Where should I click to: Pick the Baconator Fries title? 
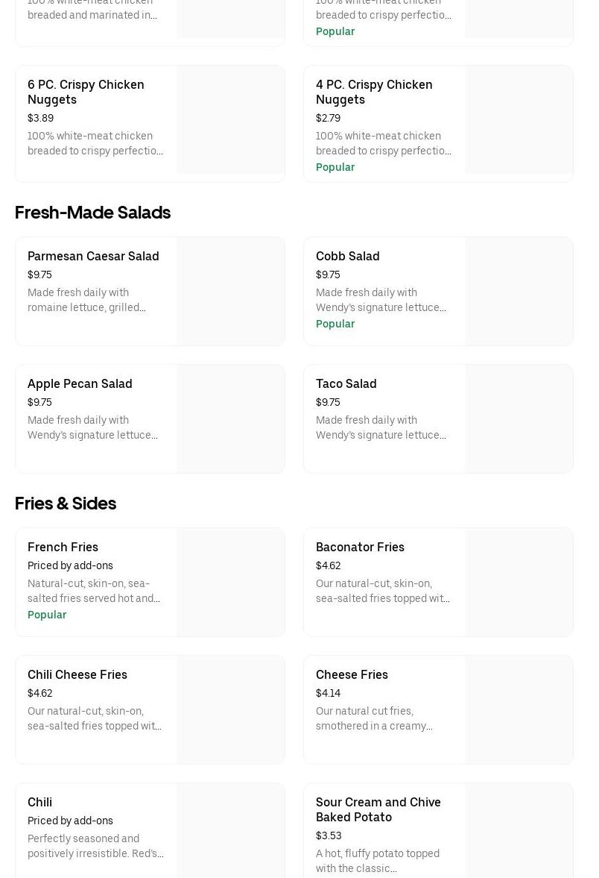pyautogui.click(x=360, y=547)
